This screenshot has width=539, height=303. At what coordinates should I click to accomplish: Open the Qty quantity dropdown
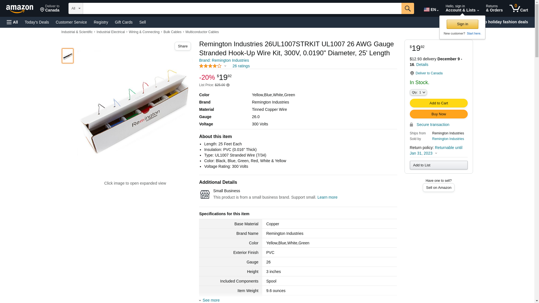418,92
